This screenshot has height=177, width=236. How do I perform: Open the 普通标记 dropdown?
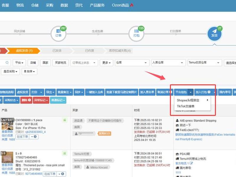[x=58, y=100]
